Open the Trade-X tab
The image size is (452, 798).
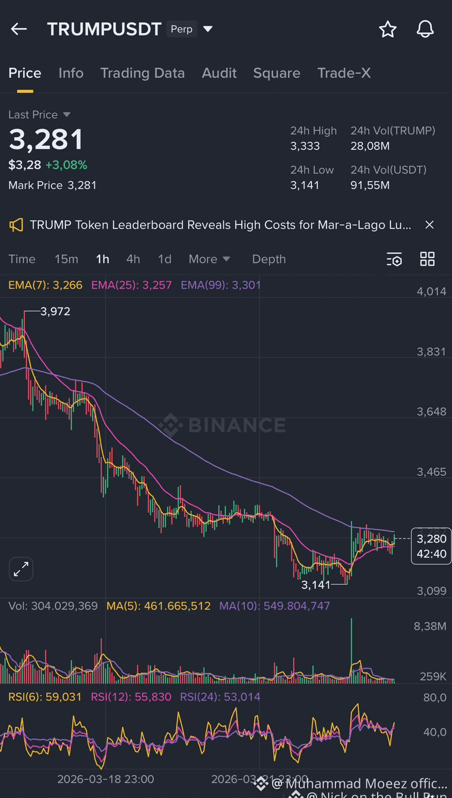click(344, 73)
